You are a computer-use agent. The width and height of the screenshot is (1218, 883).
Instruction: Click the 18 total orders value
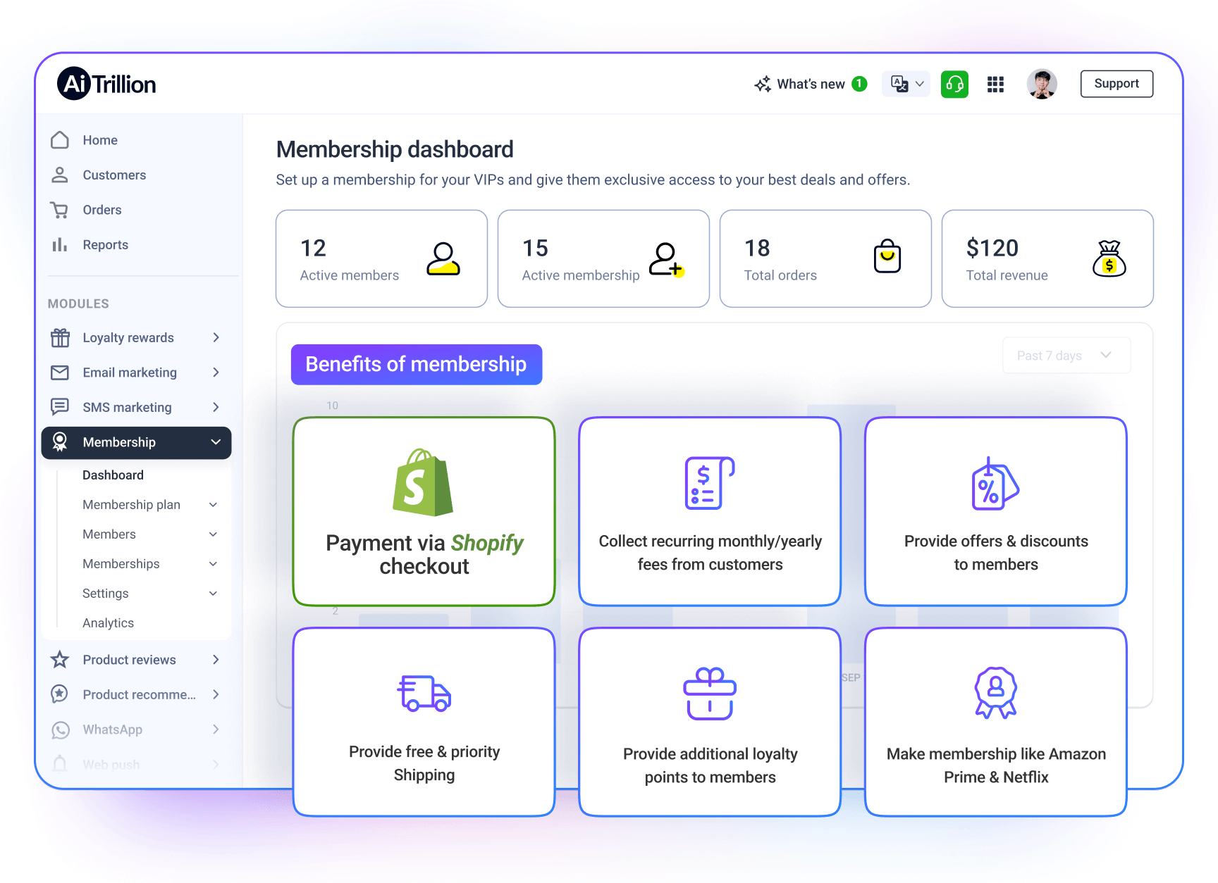point(758,248)
